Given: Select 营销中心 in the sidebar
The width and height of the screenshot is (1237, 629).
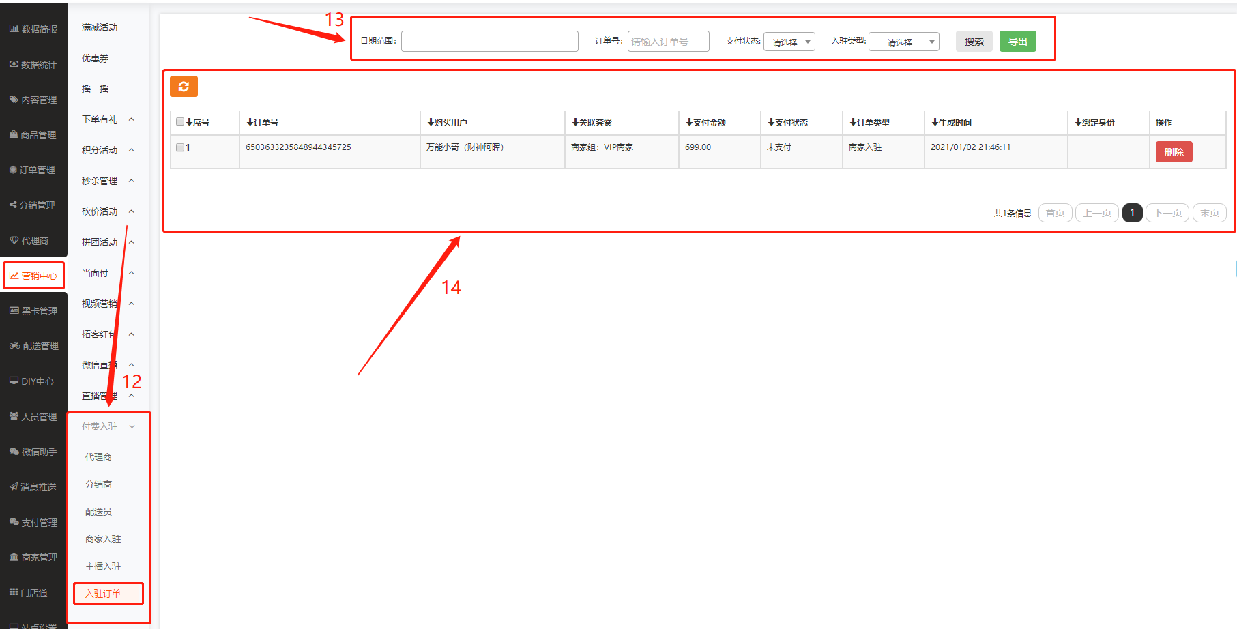Looking at the screenshot, I should click(33, 276).
